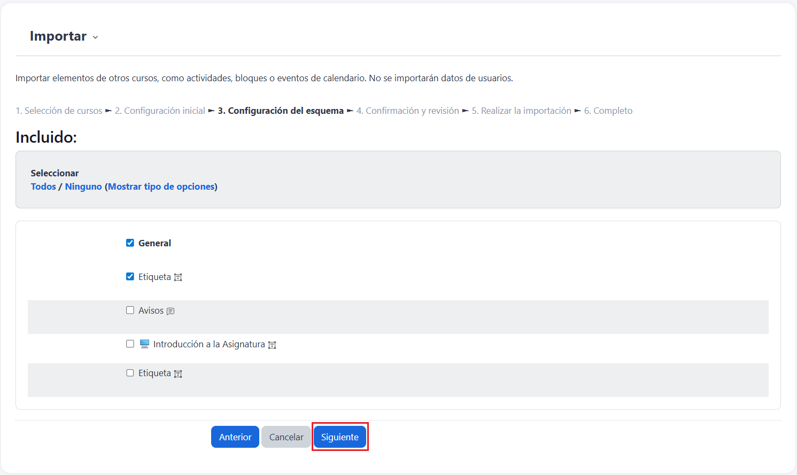The width and height of the screenshot is (797, 475).
Task: Click the forum icon next to Avisos
Action: [171, 311]
